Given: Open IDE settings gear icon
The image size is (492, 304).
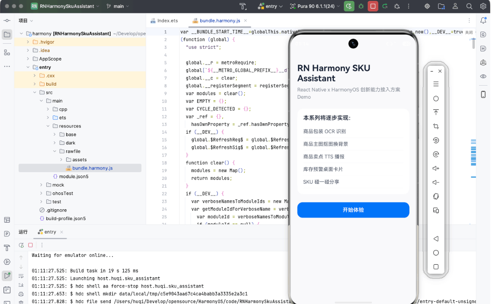Looking at the screenshot, I should pyautogui.click(x=483, y=6).
